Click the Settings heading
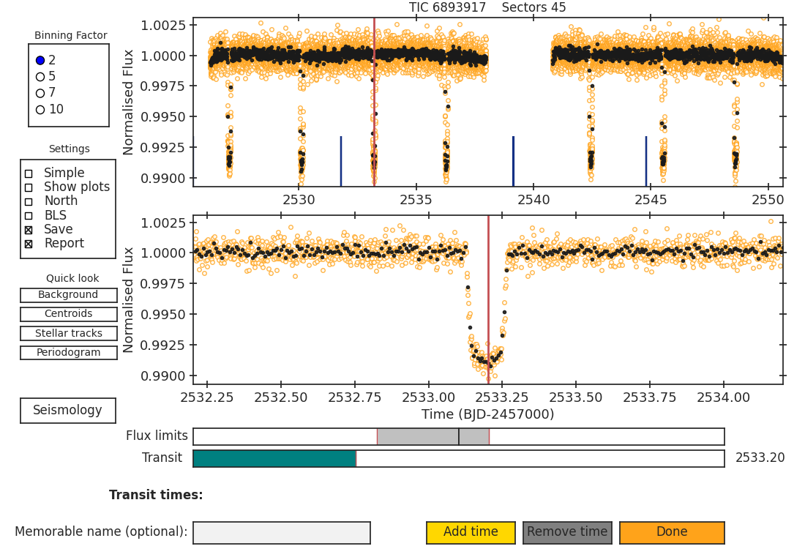This screenshot has width=805, height=549. pos(70,149)
